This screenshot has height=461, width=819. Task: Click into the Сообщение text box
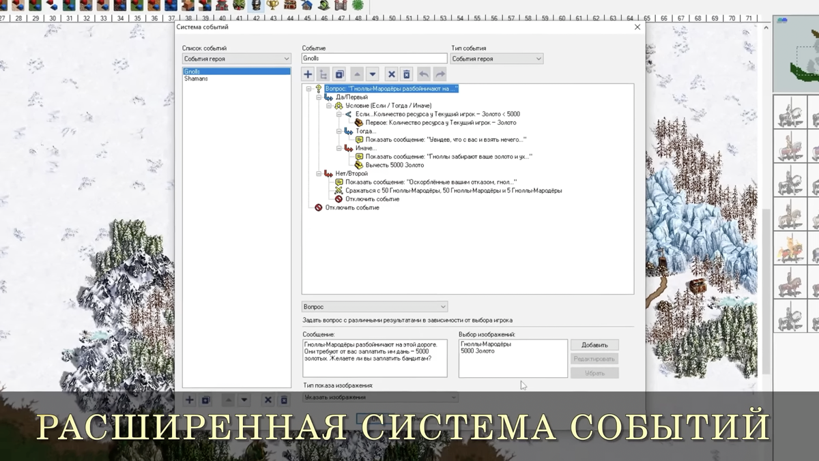click(x=375, y=359)
